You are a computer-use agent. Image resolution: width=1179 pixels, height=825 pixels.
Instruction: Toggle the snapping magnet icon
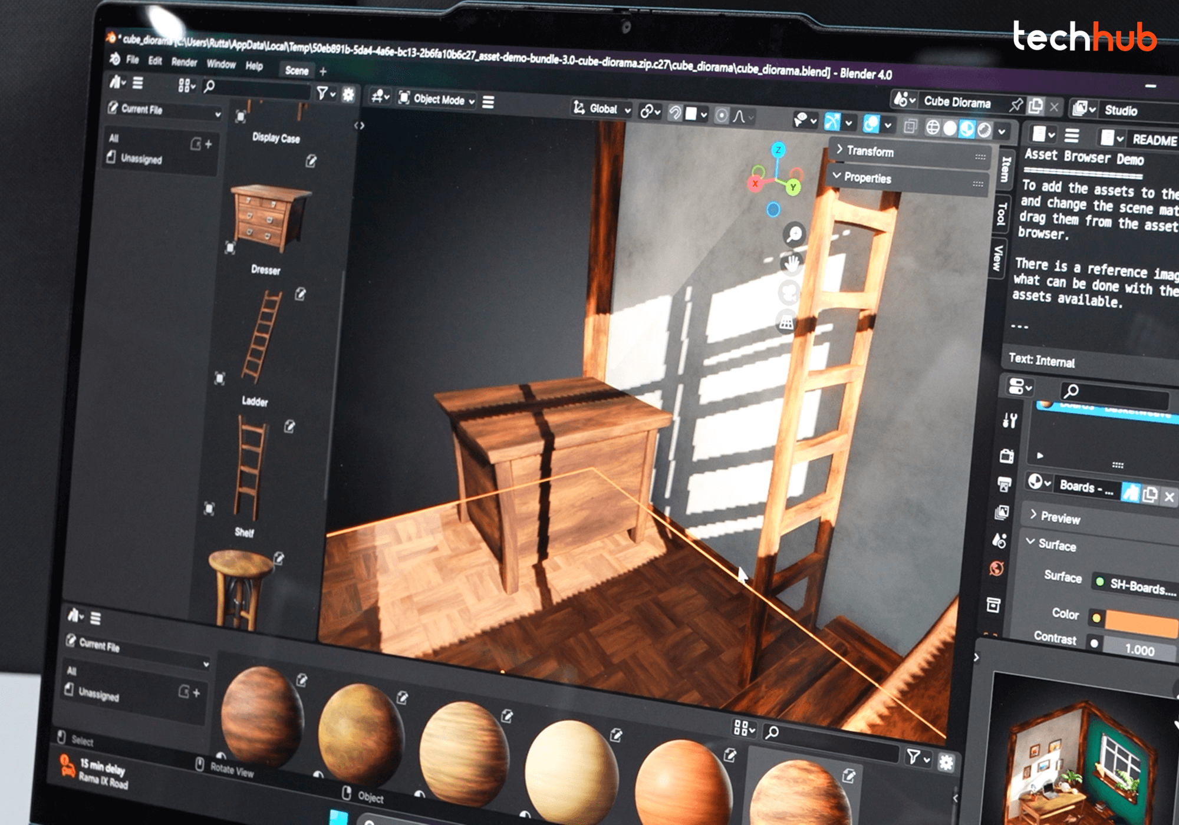click(x=675, y=112)
